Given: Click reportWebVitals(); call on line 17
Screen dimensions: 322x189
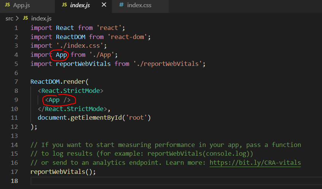Looking at the screenshot, I should (x=63, y=172).
